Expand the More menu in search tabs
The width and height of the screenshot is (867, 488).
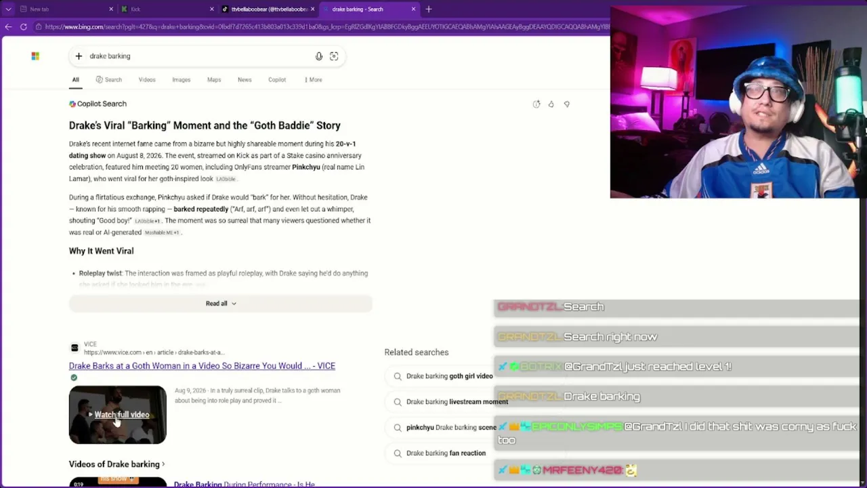314,80
